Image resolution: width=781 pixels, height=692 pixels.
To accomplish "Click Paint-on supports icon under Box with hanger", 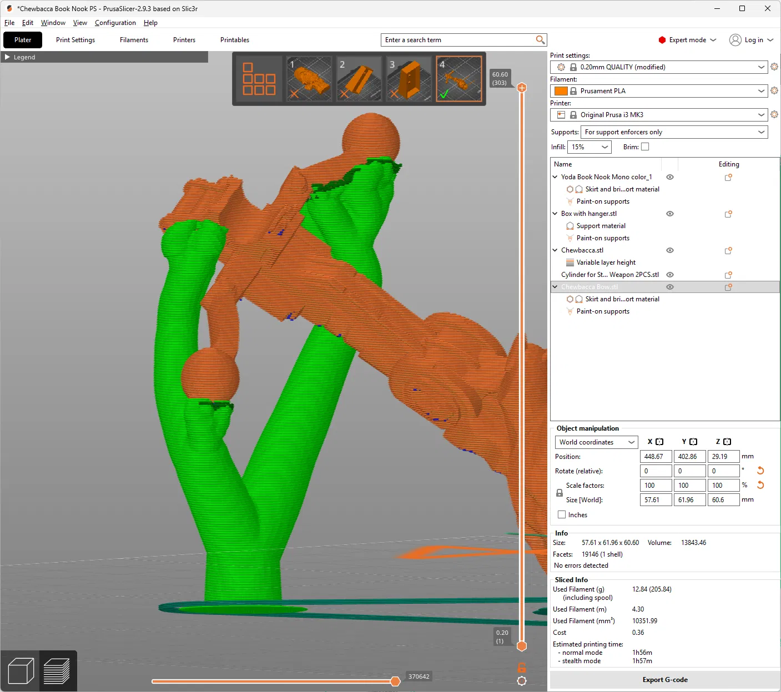I will 570,238.
